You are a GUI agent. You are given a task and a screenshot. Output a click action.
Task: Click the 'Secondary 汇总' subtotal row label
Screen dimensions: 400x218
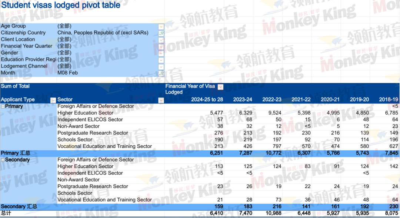(x=19, y=207)
